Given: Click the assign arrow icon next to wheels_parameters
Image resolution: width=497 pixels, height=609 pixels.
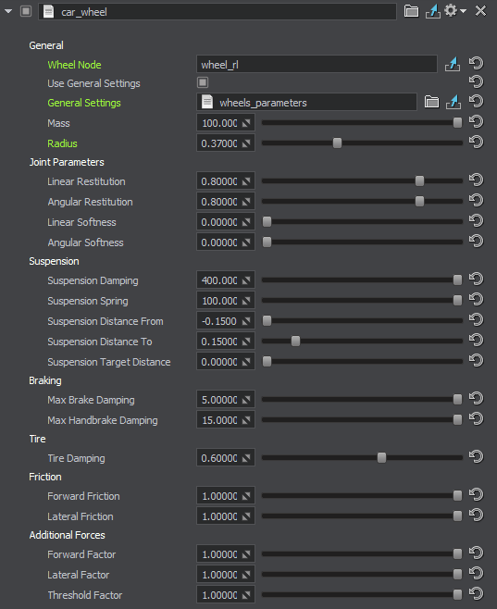Looking at the screenshot, I should click(x=454, y=102).
